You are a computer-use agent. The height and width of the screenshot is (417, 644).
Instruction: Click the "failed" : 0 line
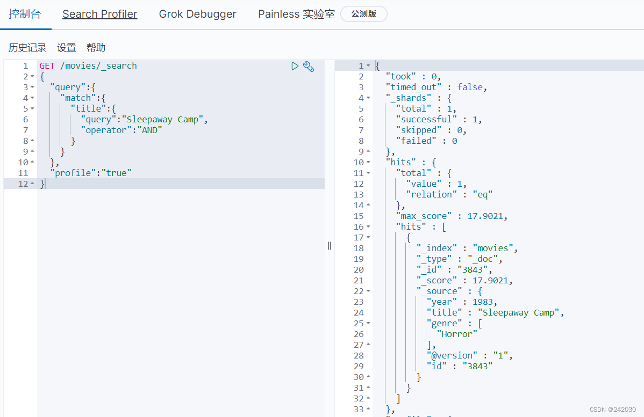click(426, 141)
